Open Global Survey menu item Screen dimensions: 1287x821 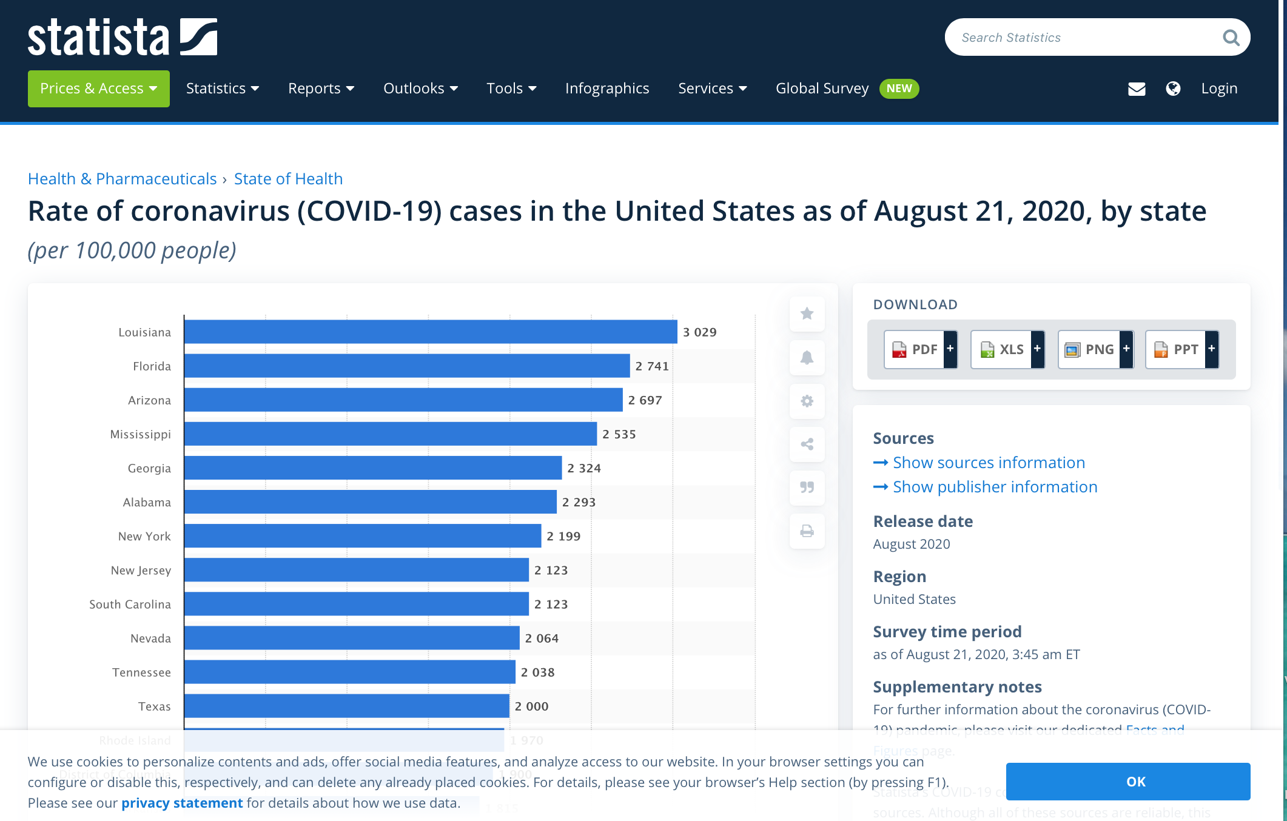pyautogui.click(x=822, y=89)
